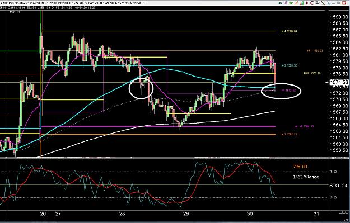Click 1569.00 on the price axis
The image size is (350, 223).
click(339, 106)
